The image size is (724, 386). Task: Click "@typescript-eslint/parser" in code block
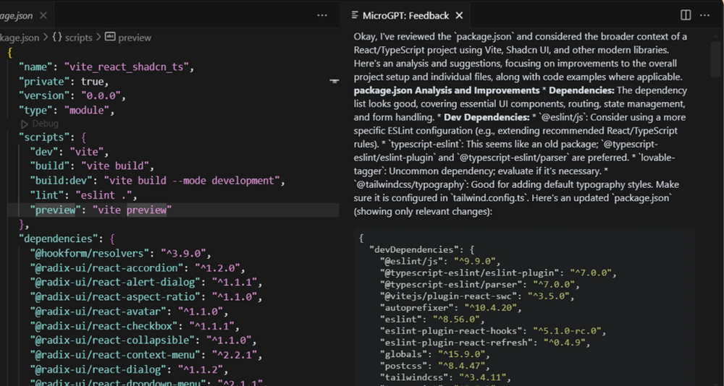[450, 284]
